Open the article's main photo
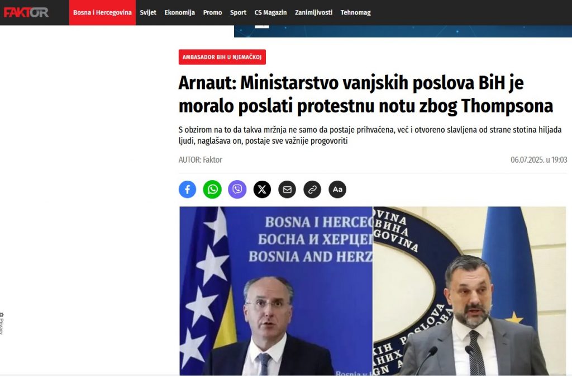 [373, 291]
